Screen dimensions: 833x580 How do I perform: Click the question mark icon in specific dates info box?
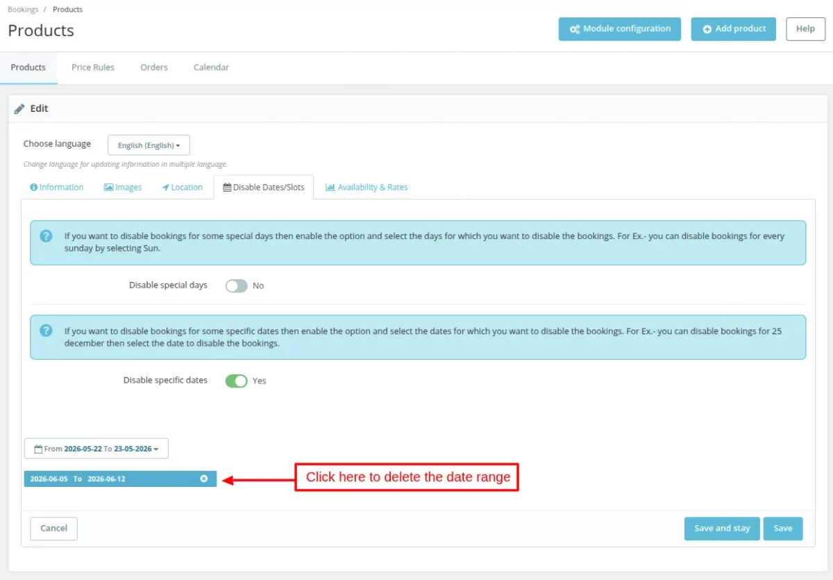(46, 331)
